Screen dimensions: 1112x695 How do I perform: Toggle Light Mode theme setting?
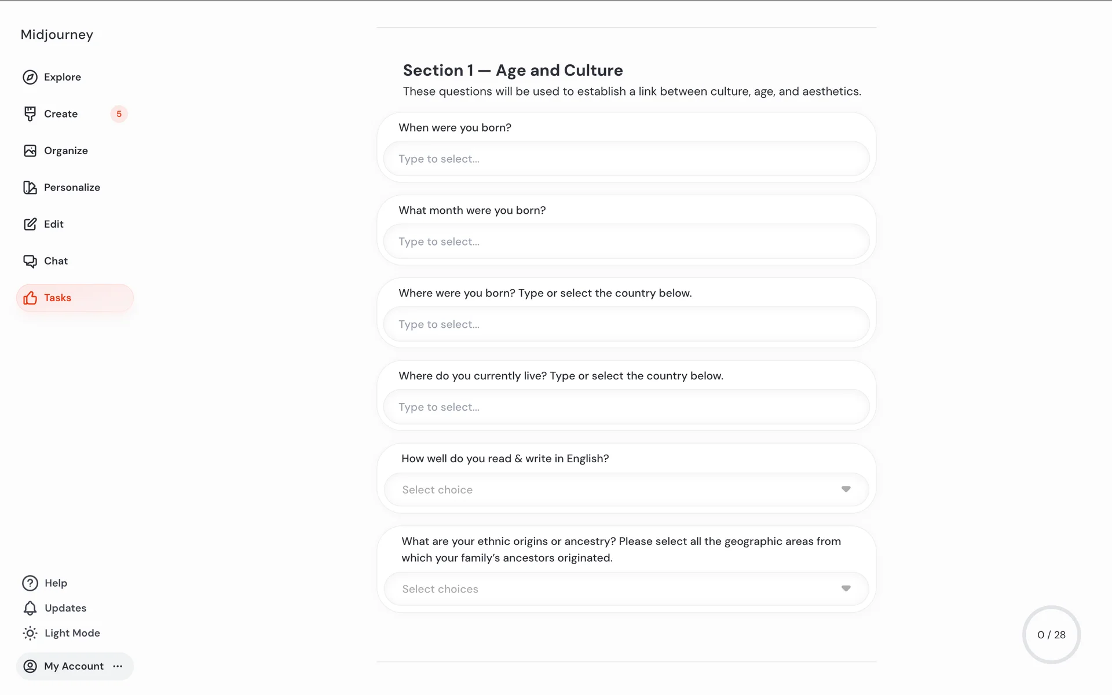[x=61, y=633]
